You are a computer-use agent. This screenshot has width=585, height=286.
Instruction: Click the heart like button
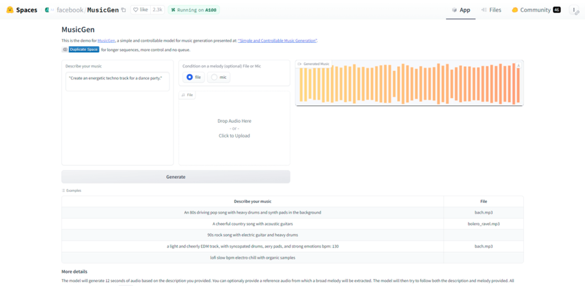point(140,10)
